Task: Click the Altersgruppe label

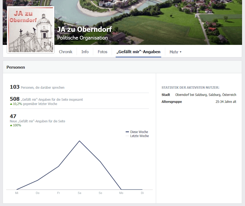Action: 172,102
